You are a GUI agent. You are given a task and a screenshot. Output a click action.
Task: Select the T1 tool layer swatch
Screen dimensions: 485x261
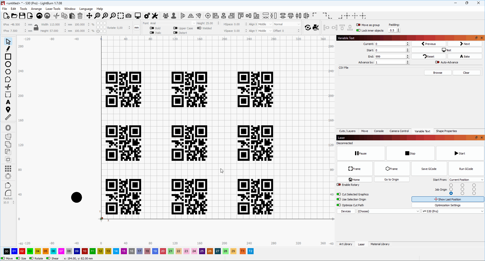(x=243, y=251)
